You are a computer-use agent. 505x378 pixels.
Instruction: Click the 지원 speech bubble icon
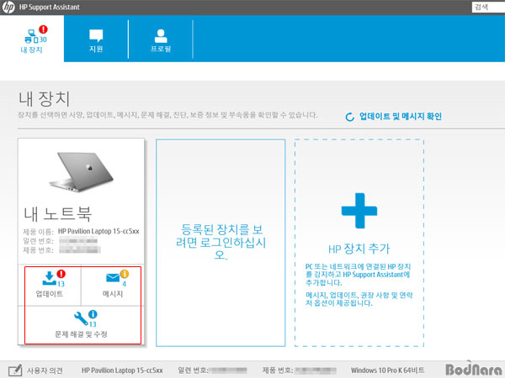click(96, 35)
